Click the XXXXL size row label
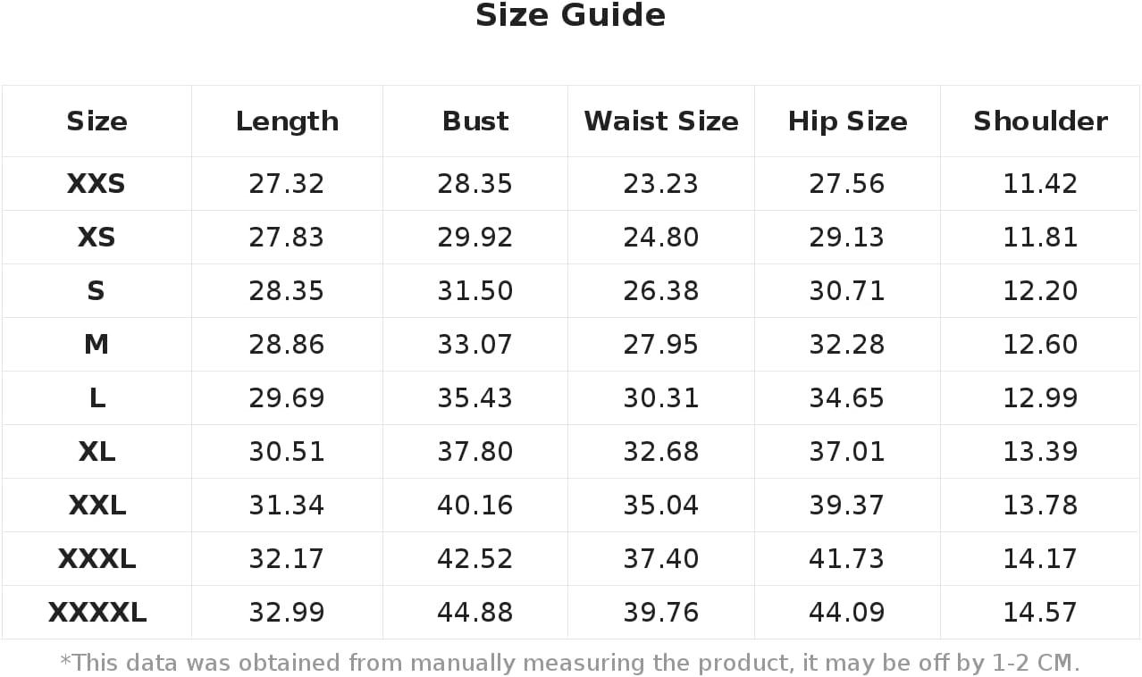The image size is (1142, 677). pyautogui.click(x=97, y=613)
